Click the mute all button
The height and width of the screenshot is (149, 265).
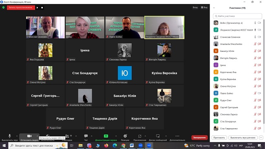[243, 138]
